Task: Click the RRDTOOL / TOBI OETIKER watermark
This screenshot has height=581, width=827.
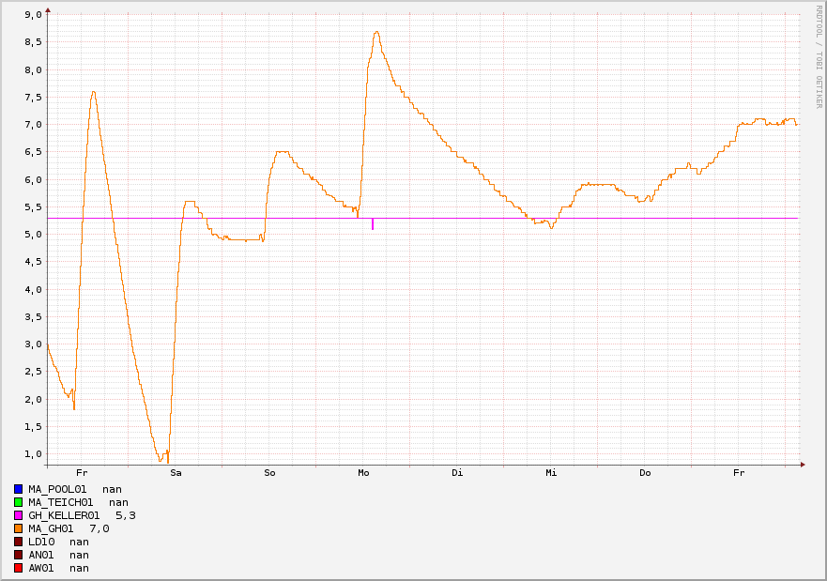Action: coord(818,55)
